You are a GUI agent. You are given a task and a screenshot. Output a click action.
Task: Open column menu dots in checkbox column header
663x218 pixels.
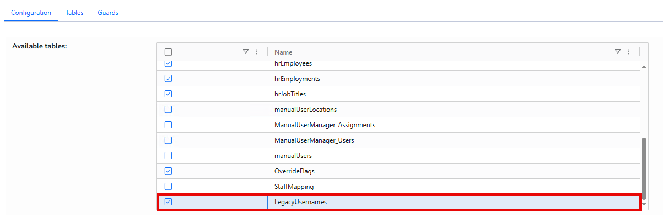click(257, 52)
